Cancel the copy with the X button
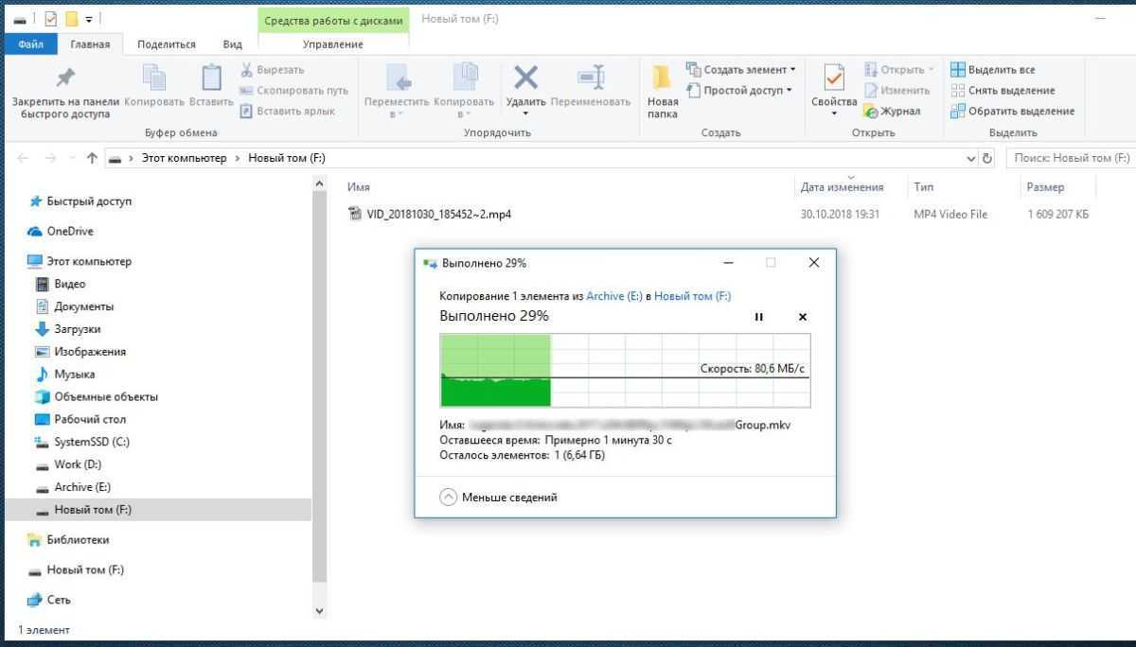The image size is (1136, 647). point(803,317)
